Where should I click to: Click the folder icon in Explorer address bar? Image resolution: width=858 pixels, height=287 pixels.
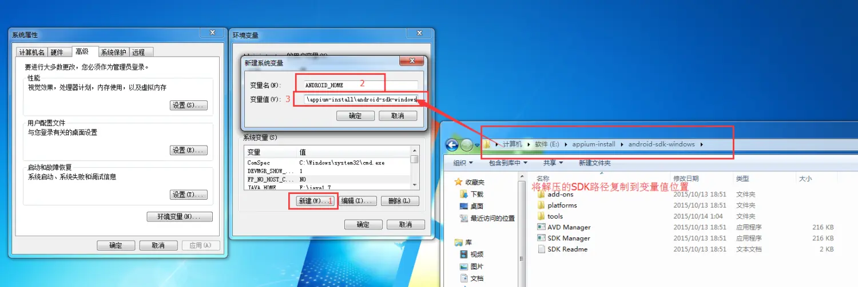pyautogui.click(x=487, y=144)
